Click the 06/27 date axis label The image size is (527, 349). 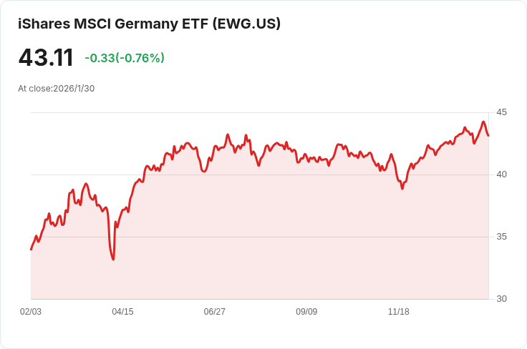(x=214, y=311)
